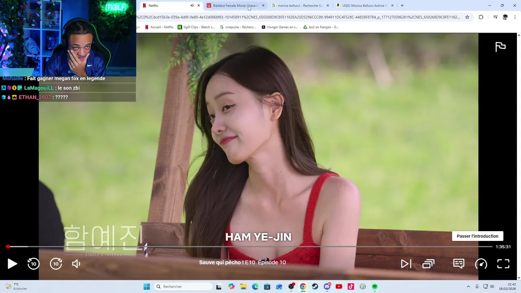
Task: Switch to LIQIU Monica Bellucci Amazon tab
Action: [x=364, y=6]
